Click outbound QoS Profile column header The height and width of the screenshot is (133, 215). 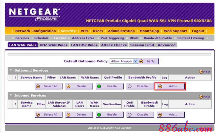(113, 78)
